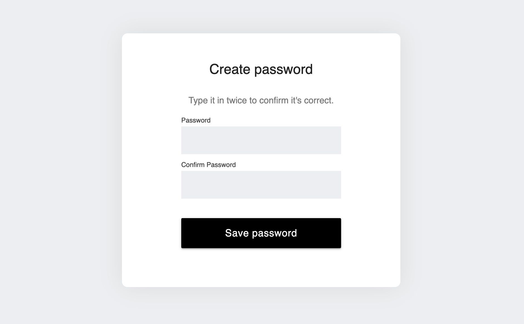
Task: Save the new password
Action: [x=261, y=233]
